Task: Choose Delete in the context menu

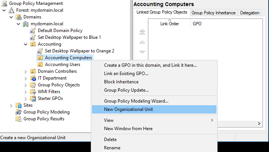Action: pos(154,140)
